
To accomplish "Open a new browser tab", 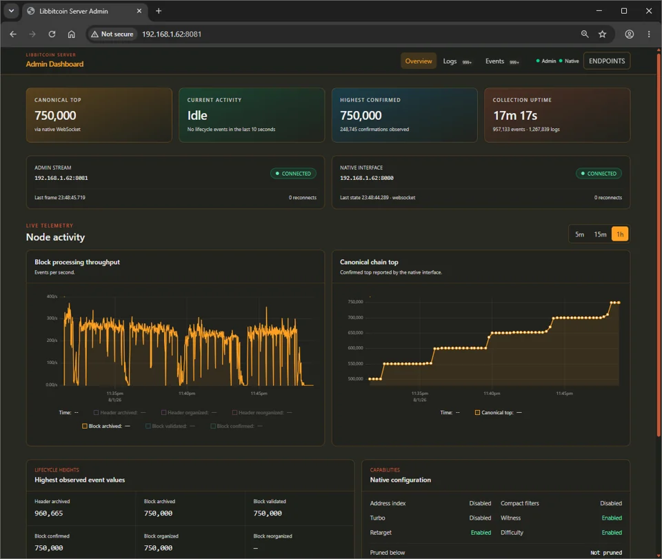I will tap(159, 11).
